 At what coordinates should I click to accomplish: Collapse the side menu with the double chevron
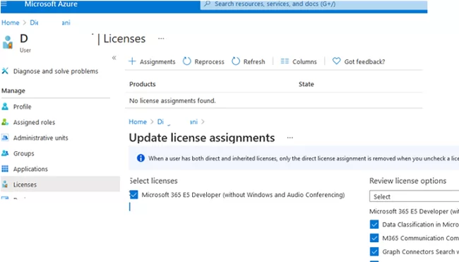tap(114, 58)
